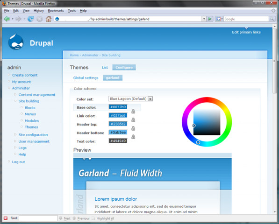The height and width of the screenshot is (224, 279).
Task: Open the back button history dropdown arrow
Action: click(x=13, y=19)
